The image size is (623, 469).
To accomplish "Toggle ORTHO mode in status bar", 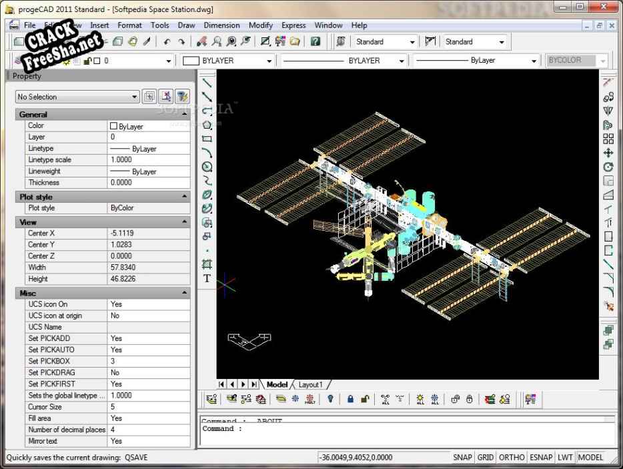I will (512, 458).
